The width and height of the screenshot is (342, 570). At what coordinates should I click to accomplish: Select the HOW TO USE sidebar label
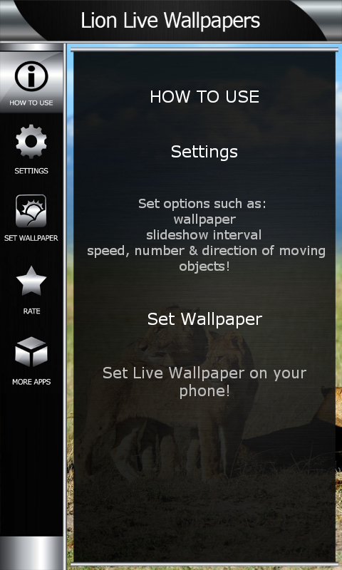[31, 103]
